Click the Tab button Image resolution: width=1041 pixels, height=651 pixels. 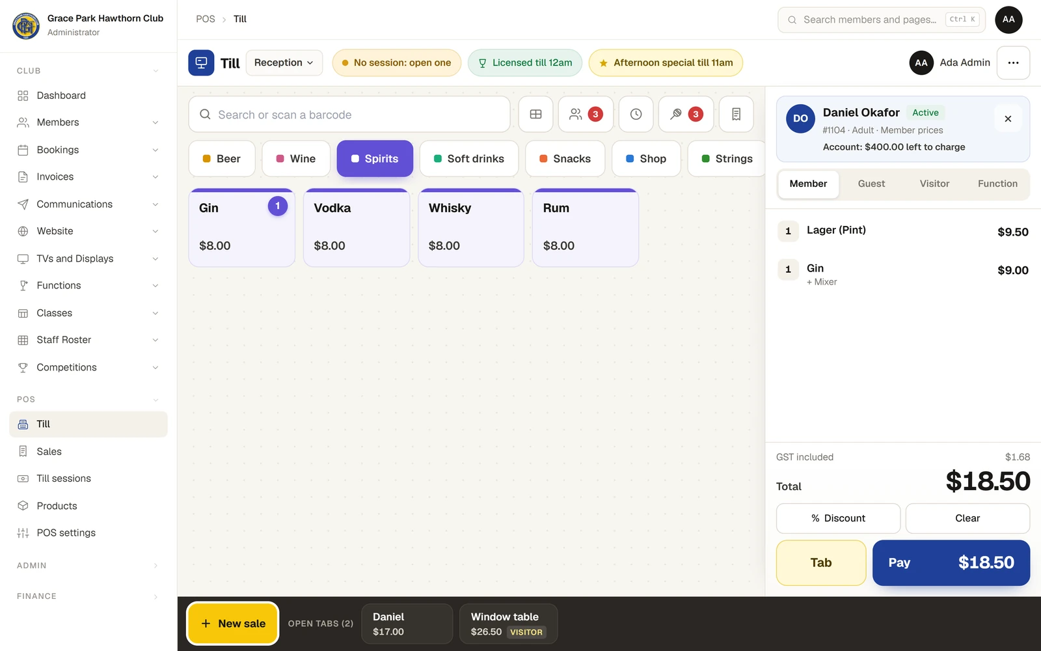click(821, 563)
